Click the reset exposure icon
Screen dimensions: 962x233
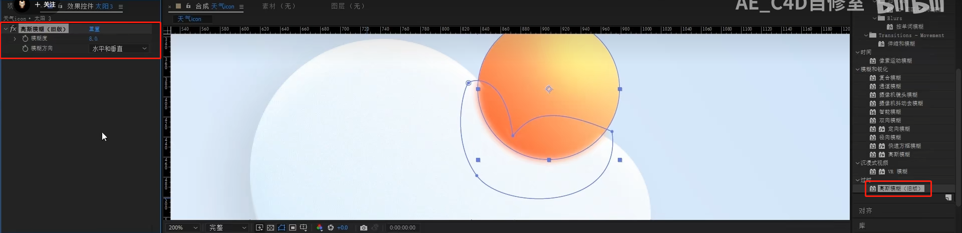(331, 227)
